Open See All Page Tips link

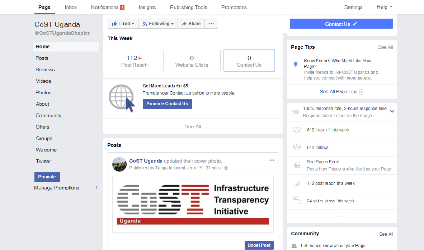pyautogui.click(x=338, y=92)
